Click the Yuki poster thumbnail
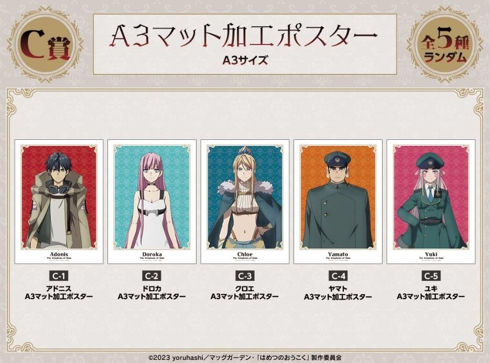 click(x=431, y=202)
